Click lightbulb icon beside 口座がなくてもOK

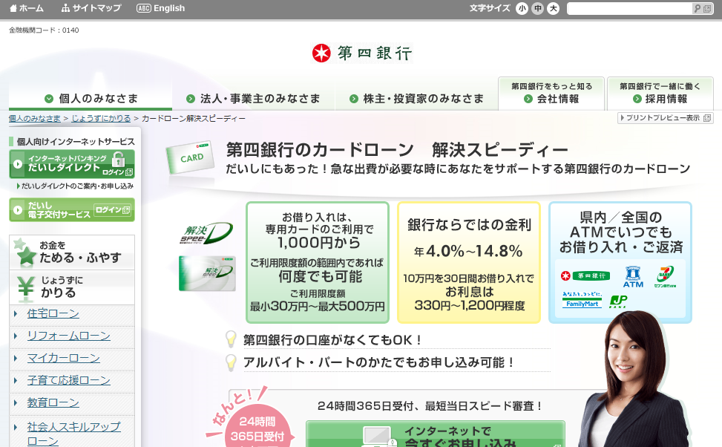point(232,339)
